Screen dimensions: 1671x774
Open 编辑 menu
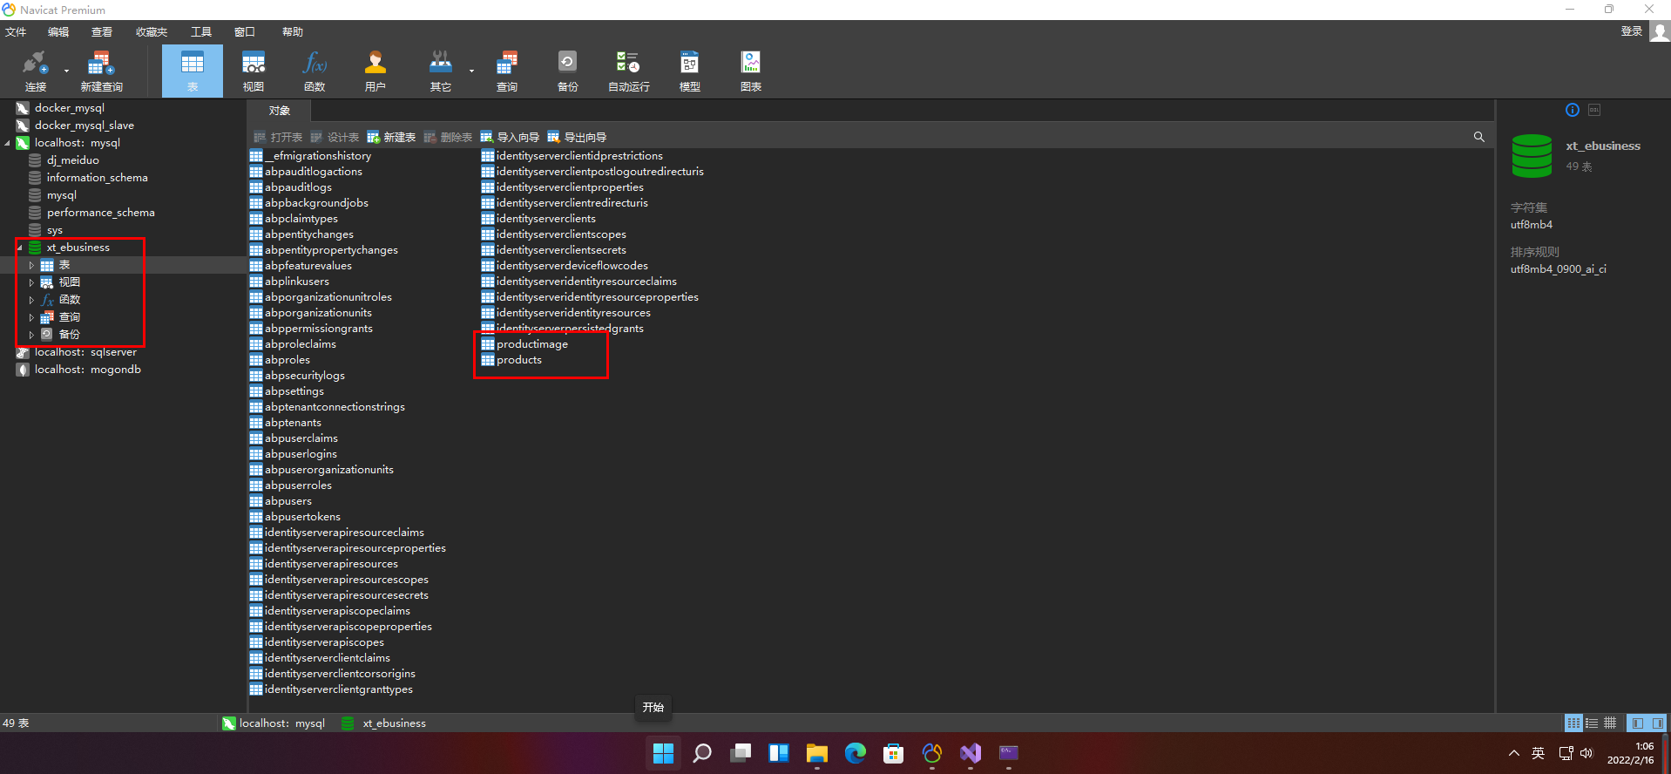click(x=58, y=32)
